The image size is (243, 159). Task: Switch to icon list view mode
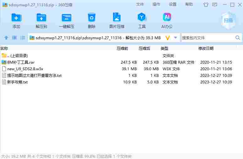14,38
